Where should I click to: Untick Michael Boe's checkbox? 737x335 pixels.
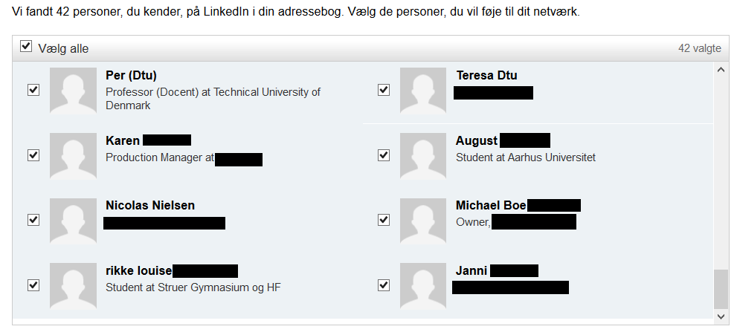384,220
